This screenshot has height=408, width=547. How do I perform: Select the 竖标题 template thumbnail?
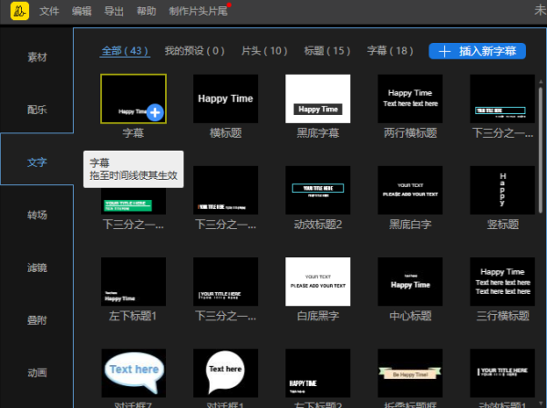[502, 190]
